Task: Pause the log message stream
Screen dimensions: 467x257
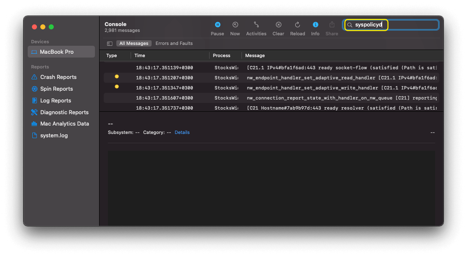Action: [217, 25]
